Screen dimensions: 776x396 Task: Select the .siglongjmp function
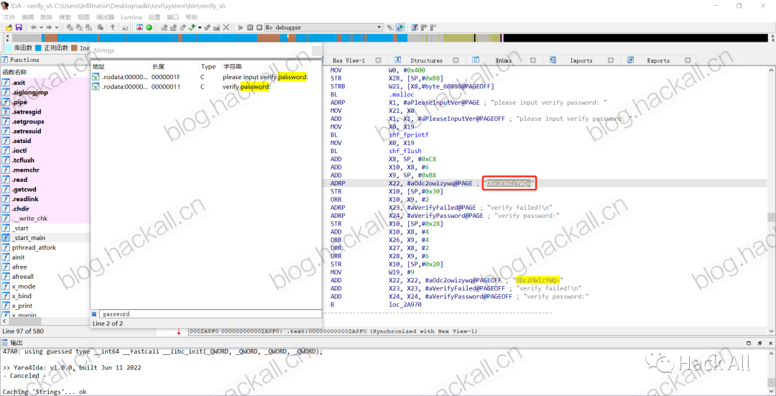(45, 93)
